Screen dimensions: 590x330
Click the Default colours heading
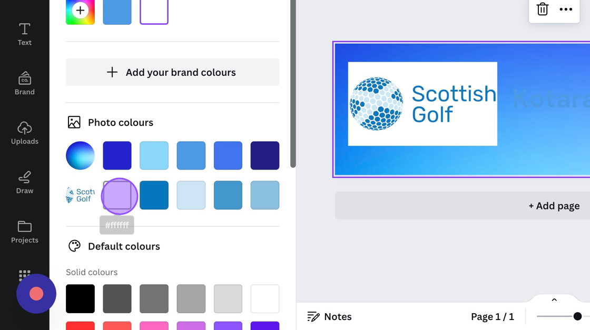(124, 246)
